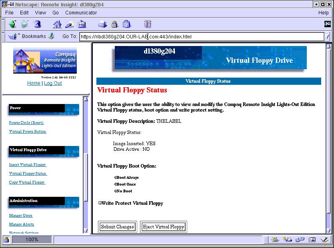The height and width of the screenshot is (248, 334).
Task: Open the Go menu
Action: pos(56,12)
